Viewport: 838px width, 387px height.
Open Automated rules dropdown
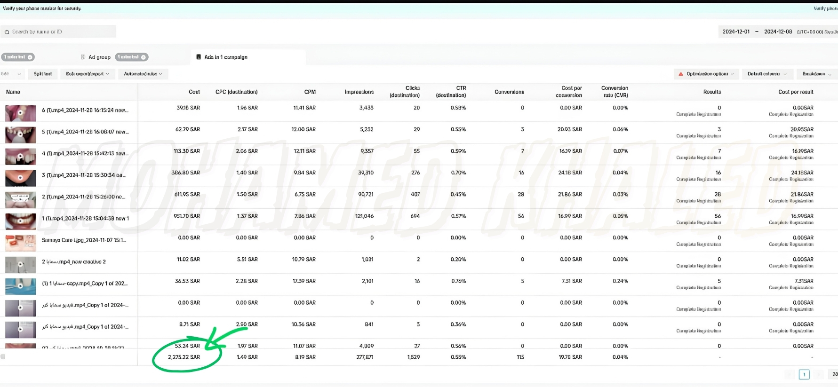coord(143,74)
